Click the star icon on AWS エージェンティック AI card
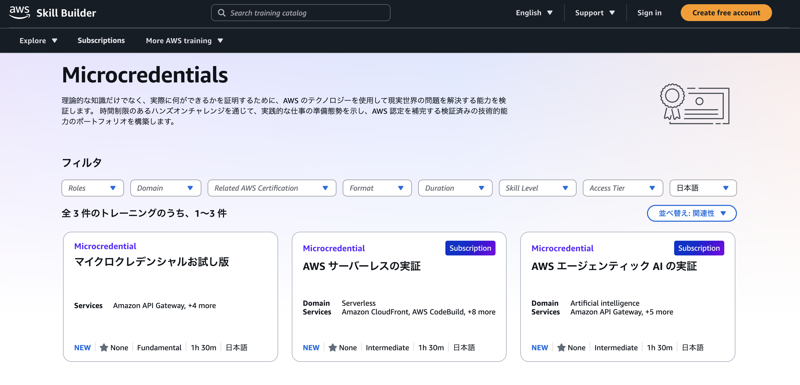 [x=561, y=347]
